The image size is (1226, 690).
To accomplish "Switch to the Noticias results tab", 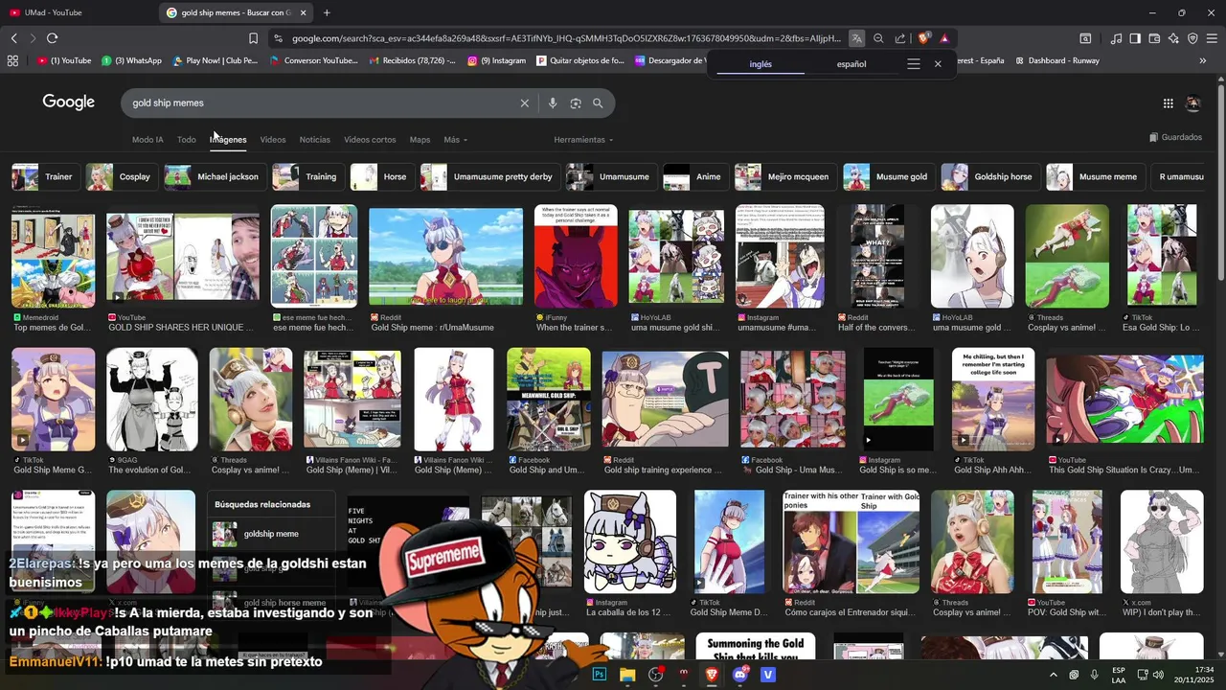I will pos(314,140).
